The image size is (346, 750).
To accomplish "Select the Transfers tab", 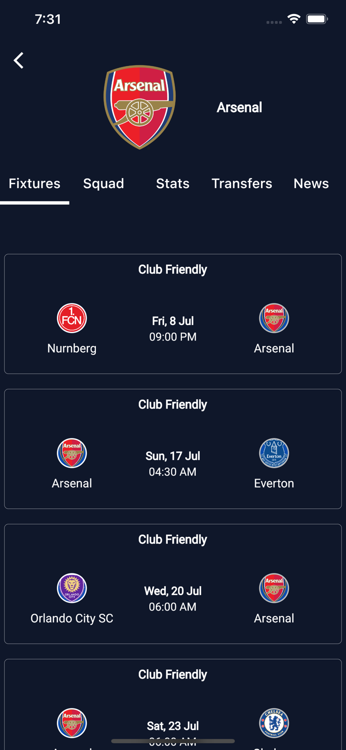I will (x=242, y=183).
